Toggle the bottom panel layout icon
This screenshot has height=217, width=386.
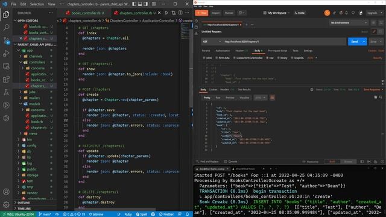(140, 4)
